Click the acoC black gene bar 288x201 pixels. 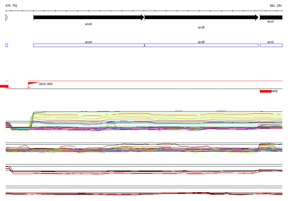271,17
